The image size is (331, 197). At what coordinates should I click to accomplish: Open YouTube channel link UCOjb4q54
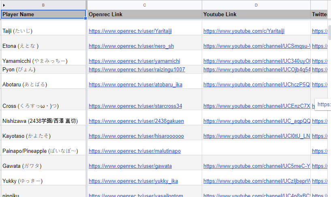pos(257,69)
